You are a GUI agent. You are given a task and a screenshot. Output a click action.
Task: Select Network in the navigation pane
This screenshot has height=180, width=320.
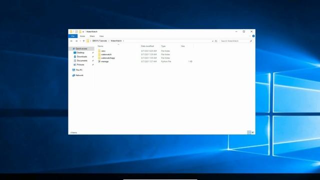click(x=79, y=75)
